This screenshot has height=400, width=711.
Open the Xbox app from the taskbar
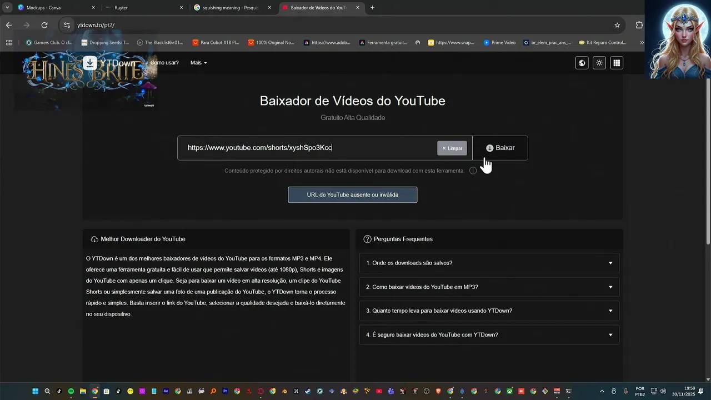click(x=509, y=391)
